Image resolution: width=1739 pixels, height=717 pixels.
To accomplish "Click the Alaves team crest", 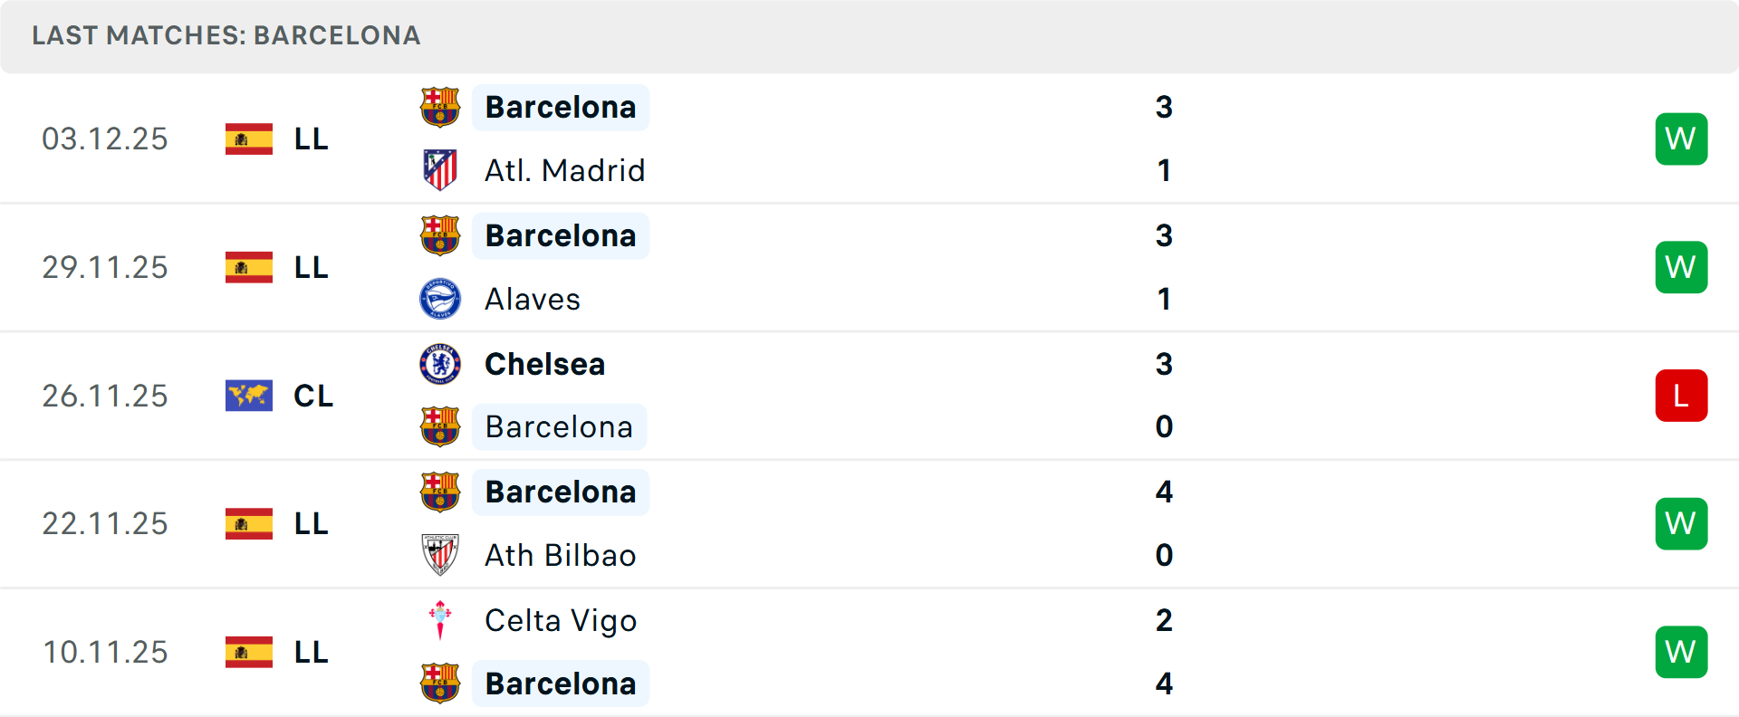I will 440,299.
